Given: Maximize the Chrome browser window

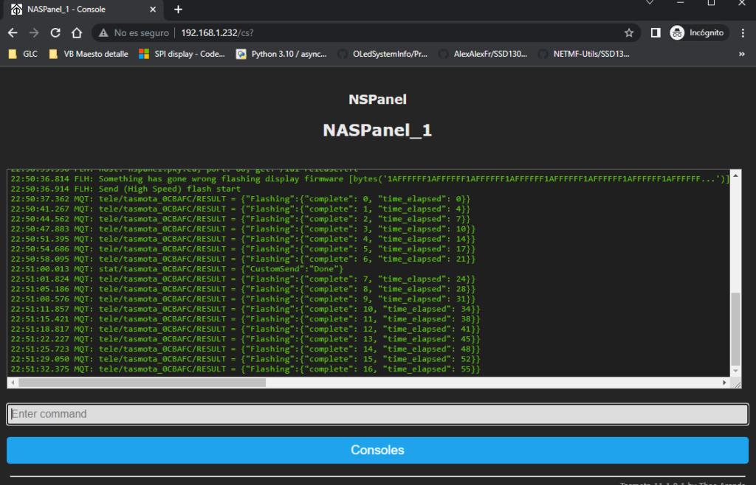Looking at the screenshot, I should pos(711,3).
